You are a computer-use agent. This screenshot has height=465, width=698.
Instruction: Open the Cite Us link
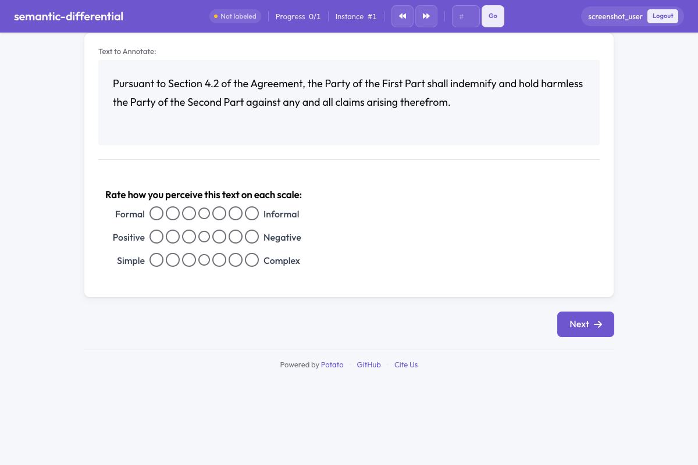pos(406,365)
